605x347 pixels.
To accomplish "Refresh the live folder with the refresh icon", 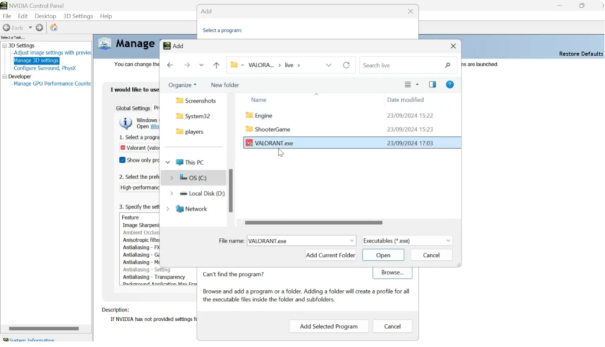I will pyautogui.click(x=345, y=65).
